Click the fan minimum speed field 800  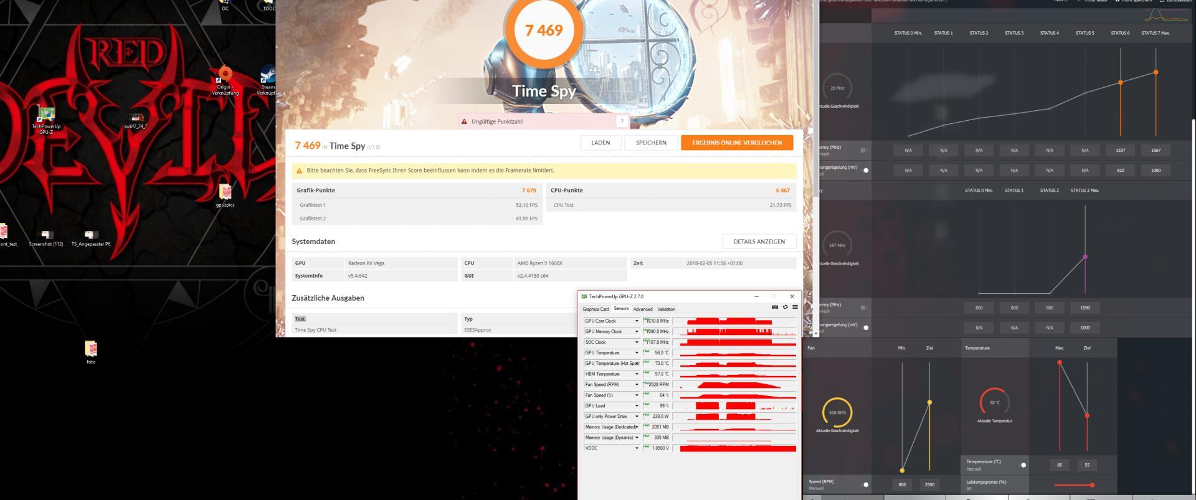point(902,484)
